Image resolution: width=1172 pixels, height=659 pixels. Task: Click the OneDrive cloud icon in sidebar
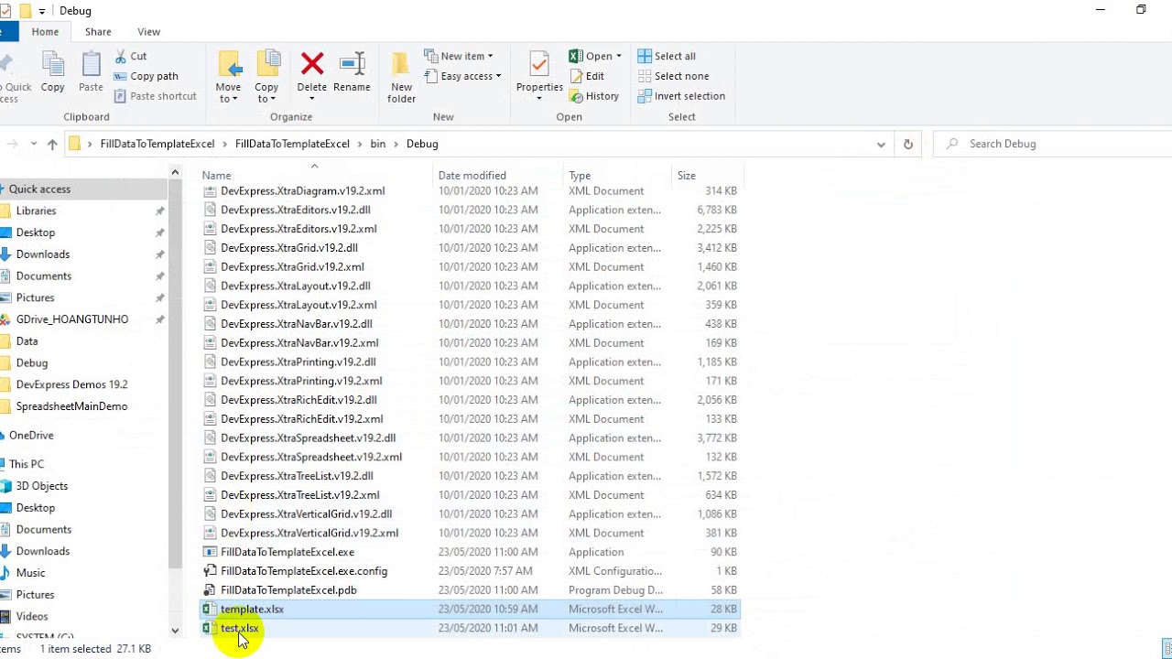tap(2, 436)
